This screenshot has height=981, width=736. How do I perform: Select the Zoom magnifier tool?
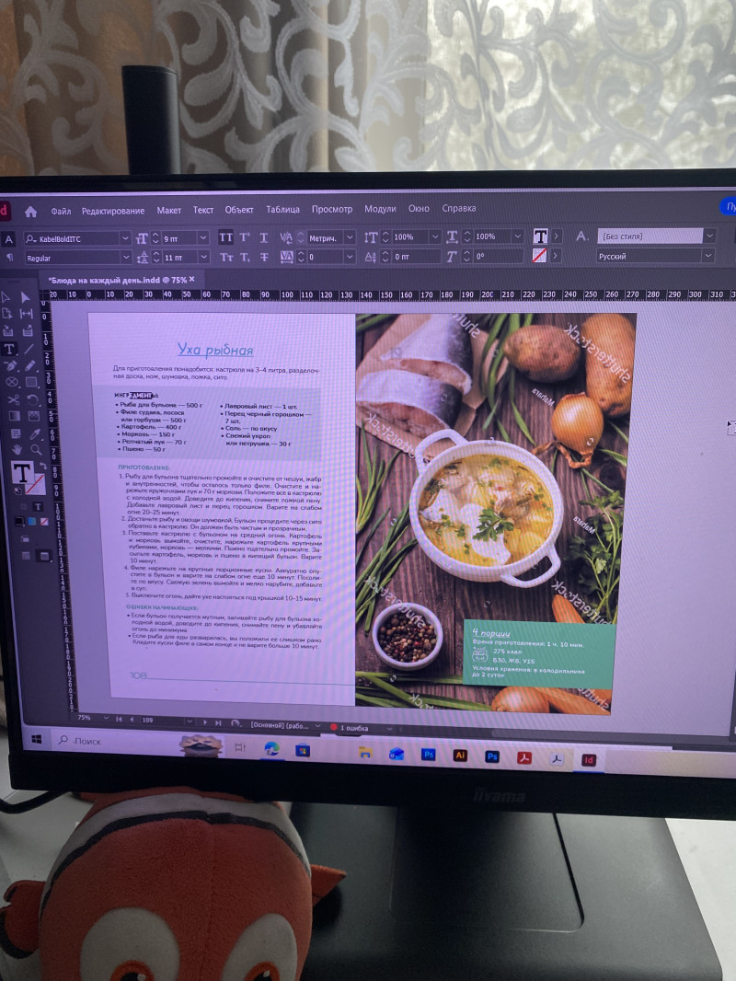coord(35,450)
